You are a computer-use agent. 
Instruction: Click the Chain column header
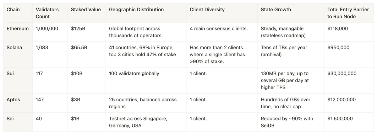(13, 10)
